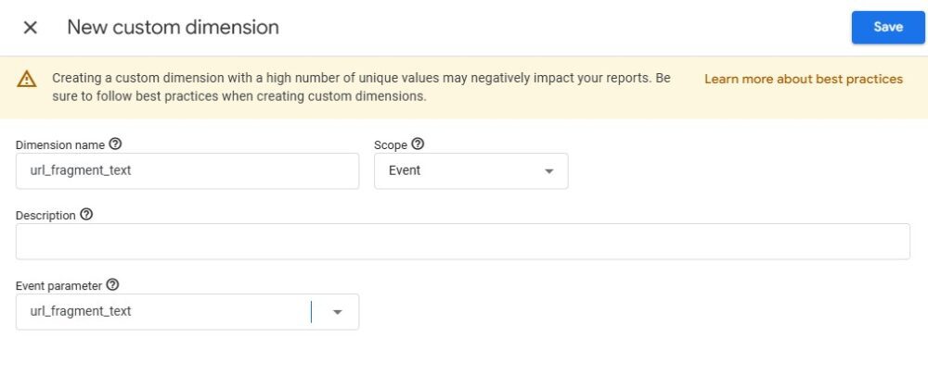928x375 pixels.
Task: Click the Dimension name label
Action: (60, 144)
